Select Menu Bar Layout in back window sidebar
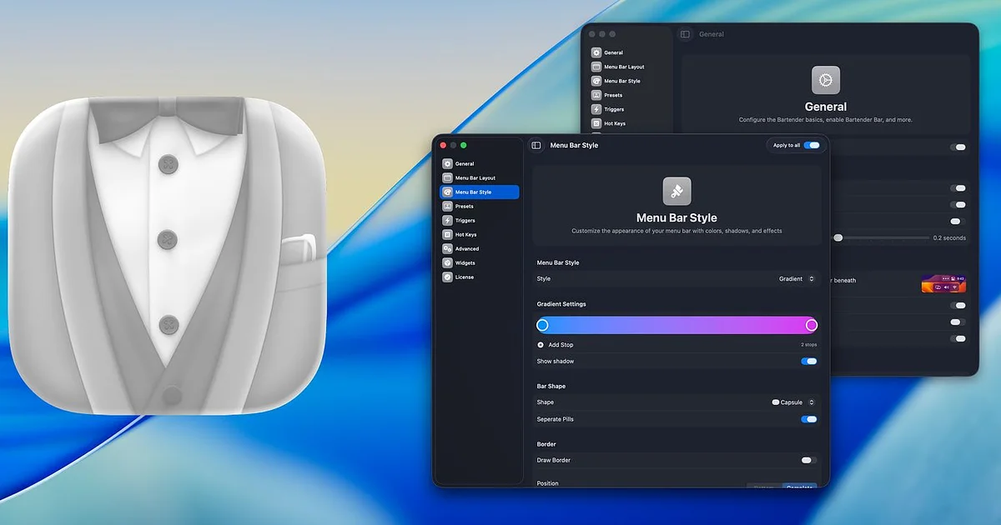 pos(628,67)
